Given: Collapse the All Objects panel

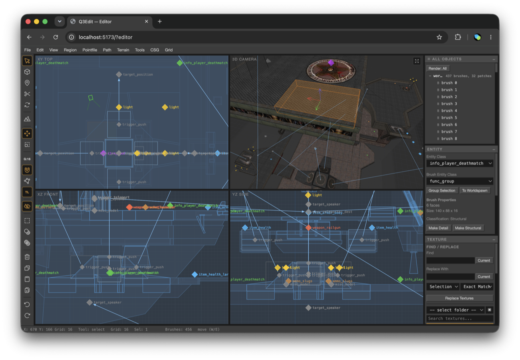Looking at the screenshot, I should 494,59.
